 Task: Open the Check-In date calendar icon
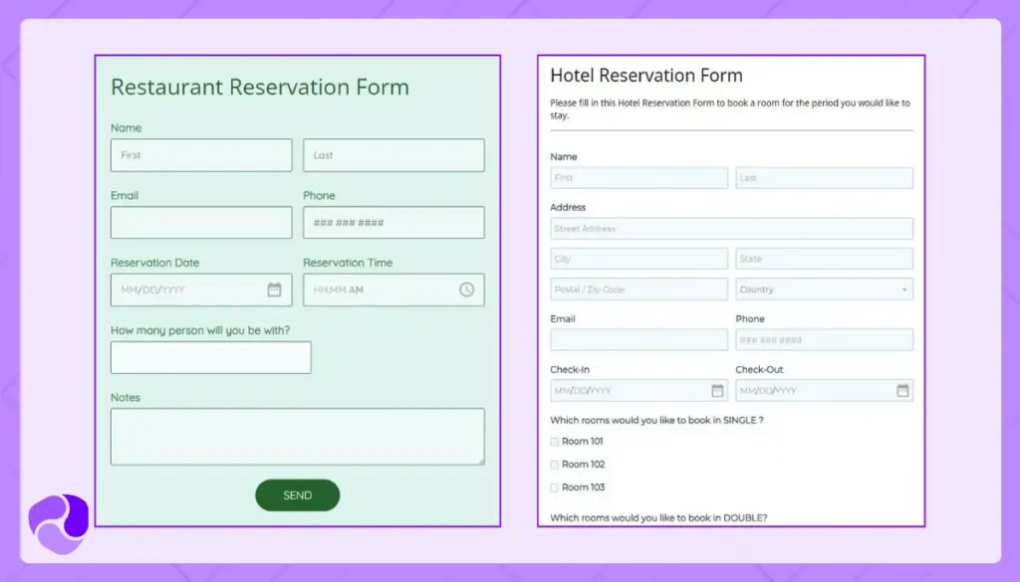pos(716,390)
